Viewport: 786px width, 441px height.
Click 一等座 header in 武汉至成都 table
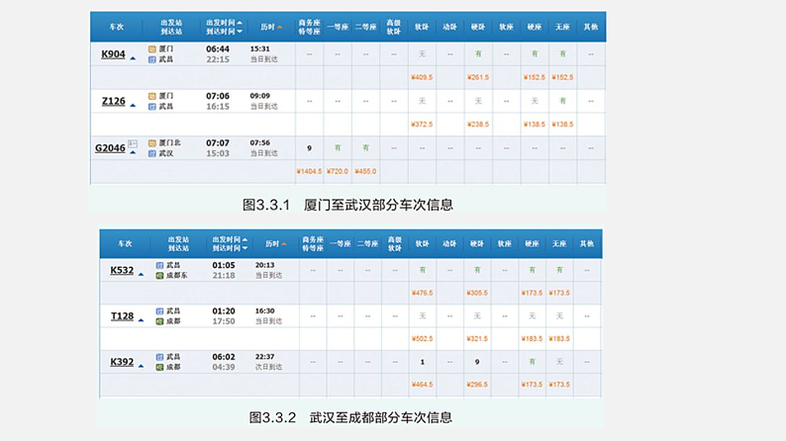341,244
